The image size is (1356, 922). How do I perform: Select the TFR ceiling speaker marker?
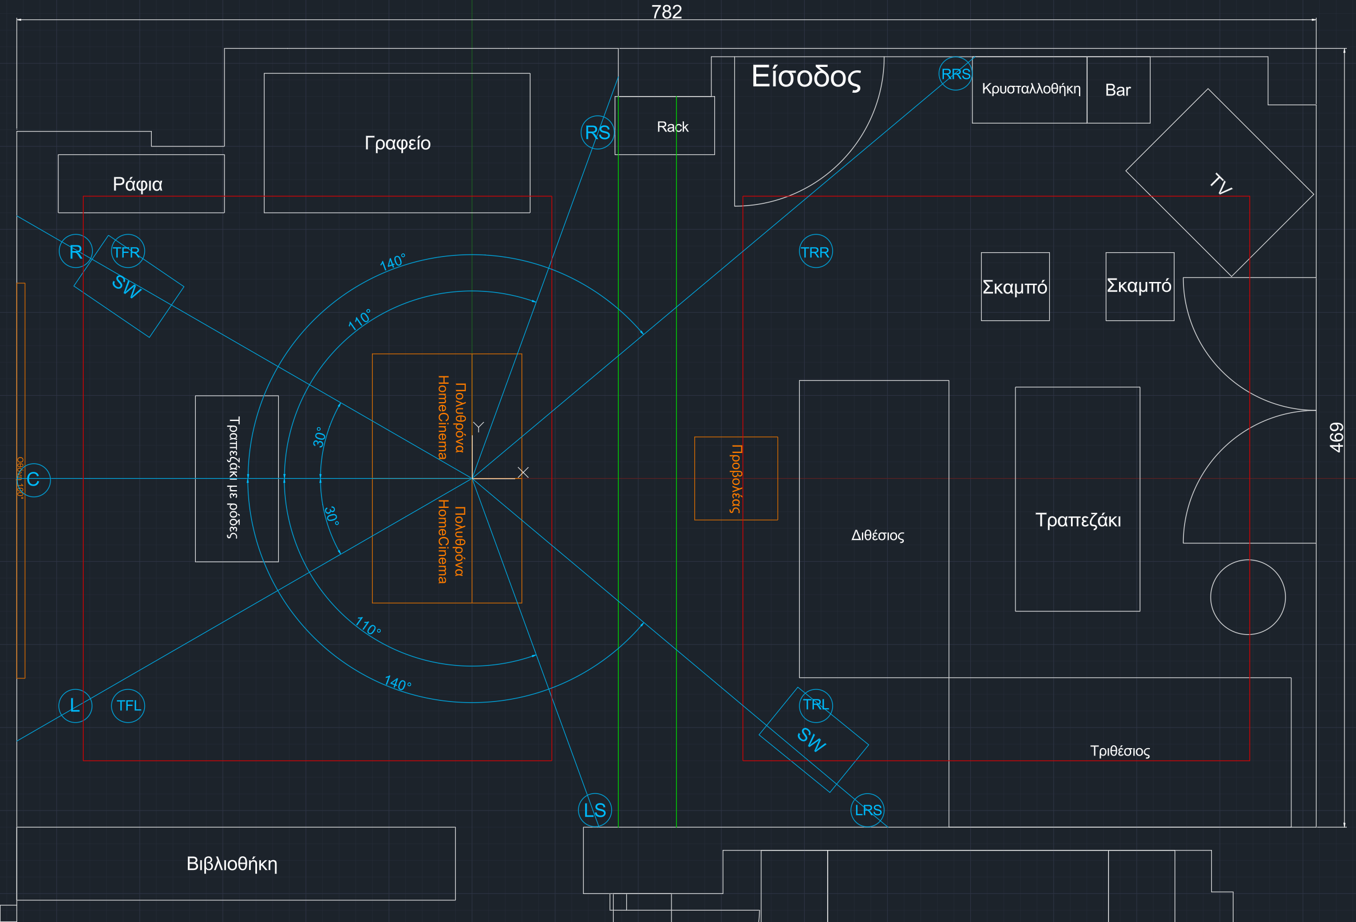pyautogui.click(x=127, y=251)
